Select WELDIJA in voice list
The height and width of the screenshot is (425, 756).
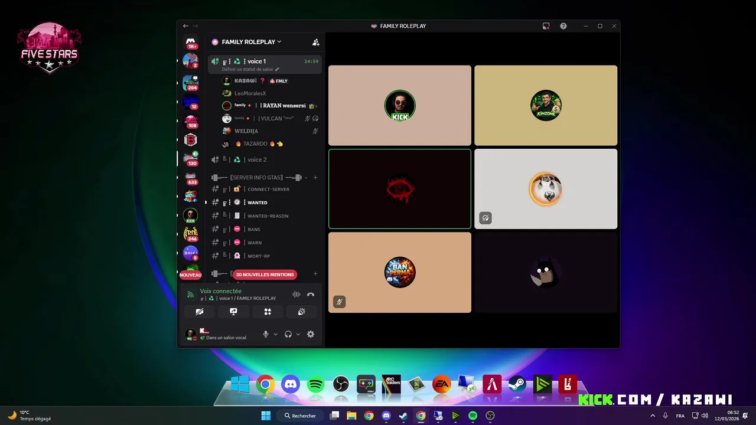click(x=271, y=131)
